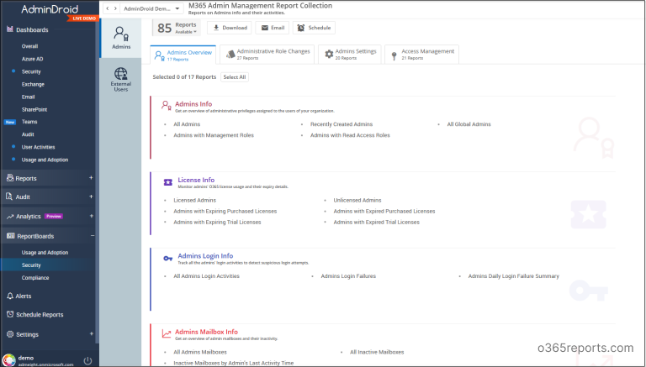
Task: Open All Admins Login Activities report
Action: 206,276
